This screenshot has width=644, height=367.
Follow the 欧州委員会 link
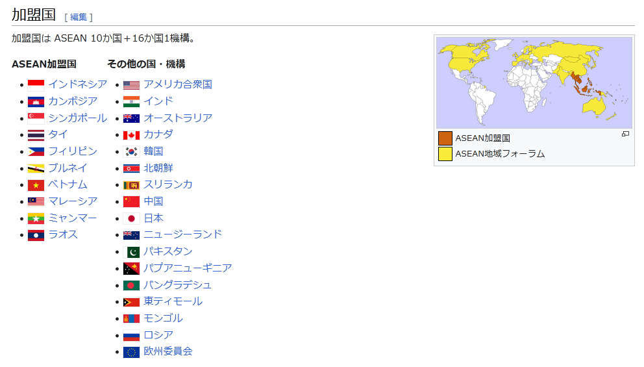168,351
